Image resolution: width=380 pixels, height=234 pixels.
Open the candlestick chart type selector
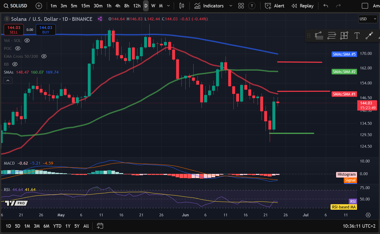(x=182, y=6)
